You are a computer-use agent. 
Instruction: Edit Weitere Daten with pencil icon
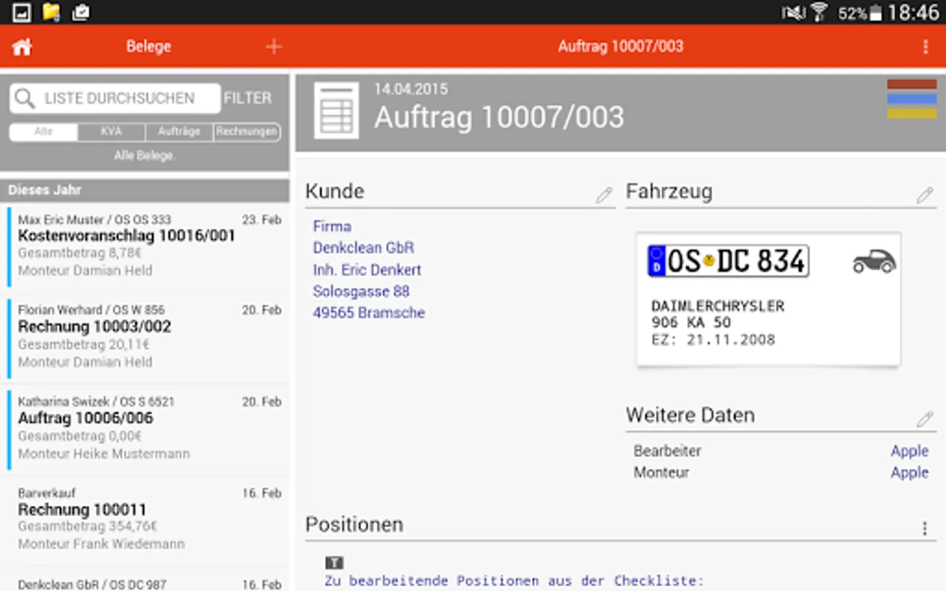pos(924,418)
